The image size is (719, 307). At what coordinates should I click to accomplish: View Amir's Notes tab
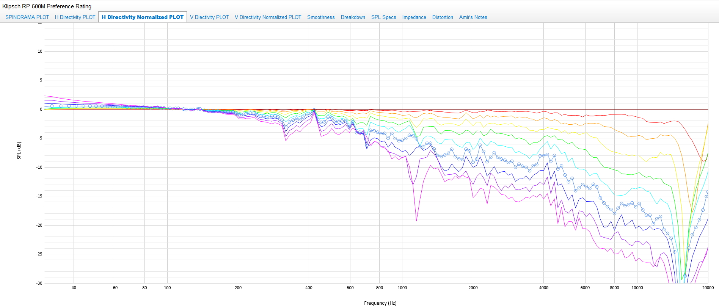click(x=473, y=17)
